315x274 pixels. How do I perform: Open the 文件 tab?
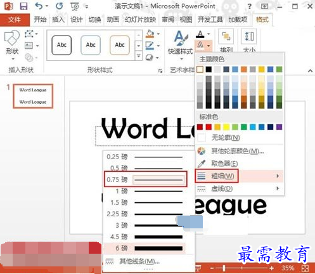(x=15, y=20)
